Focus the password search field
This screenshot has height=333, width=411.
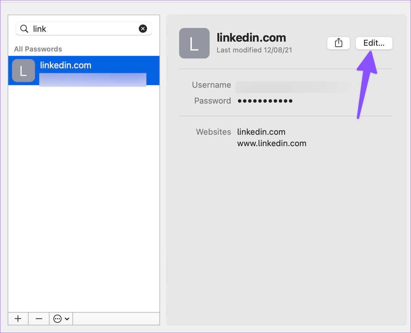[84, 29]
